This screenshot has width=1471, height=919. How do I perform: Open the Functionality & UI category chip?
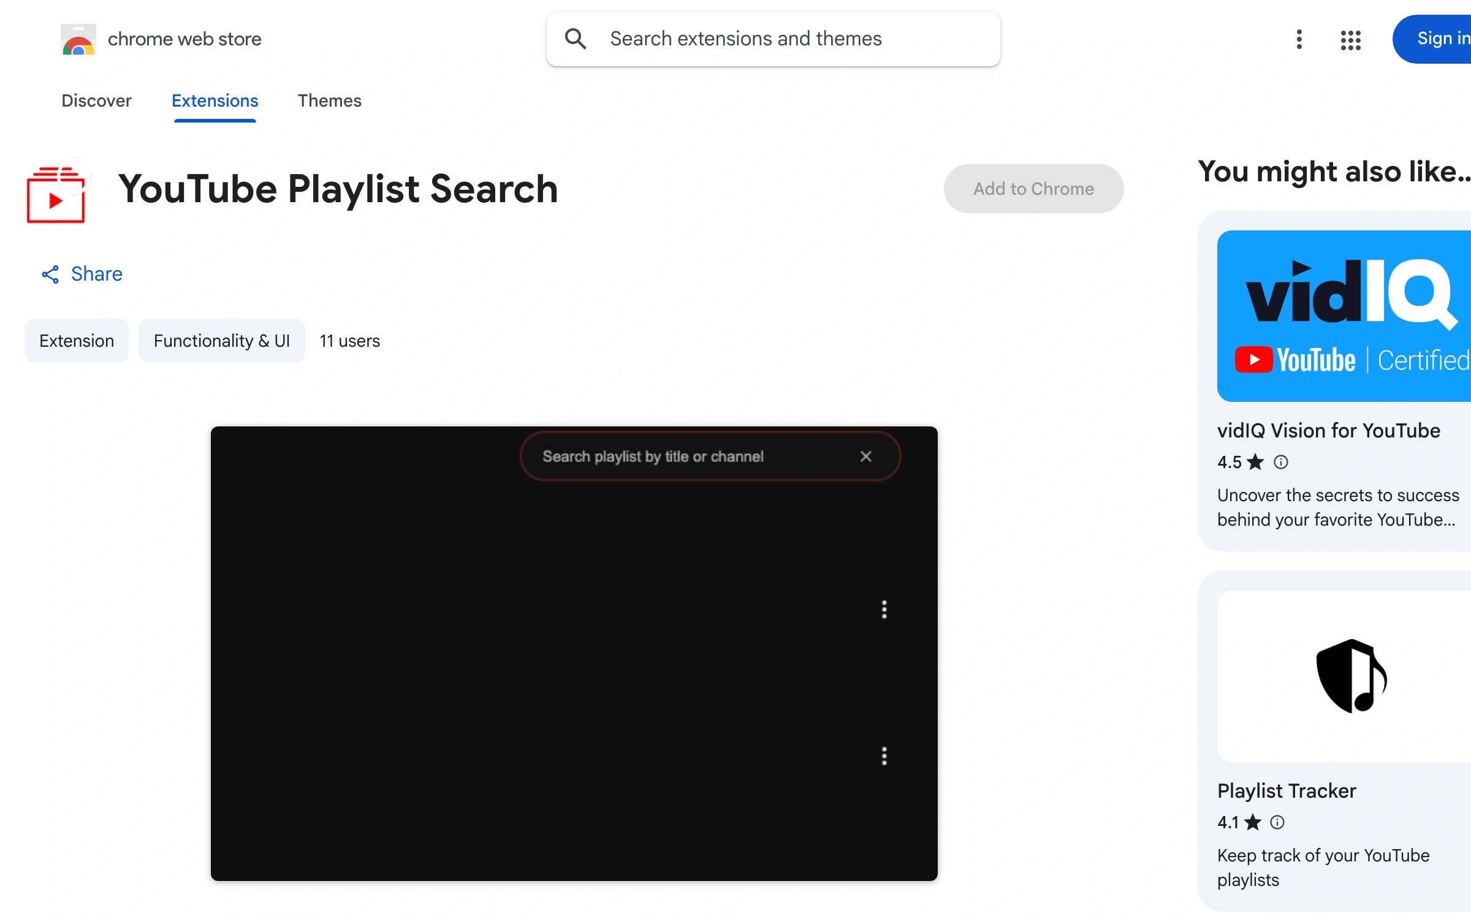click(222, 341)
